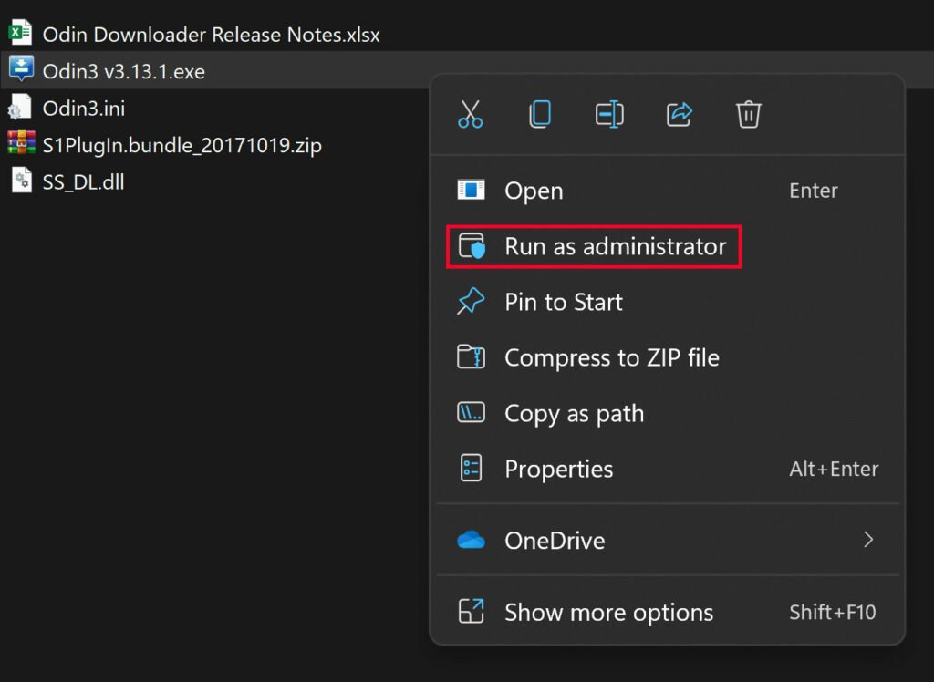
Task: Select the Odin3.ini file name
Action: (x=84, y=108)
